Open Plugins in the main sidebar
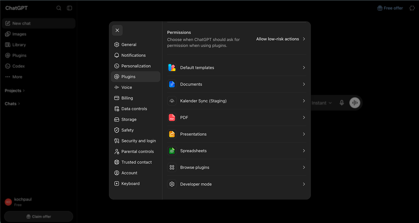The height and width of the screenshot is (223, 419). point(39,56)
